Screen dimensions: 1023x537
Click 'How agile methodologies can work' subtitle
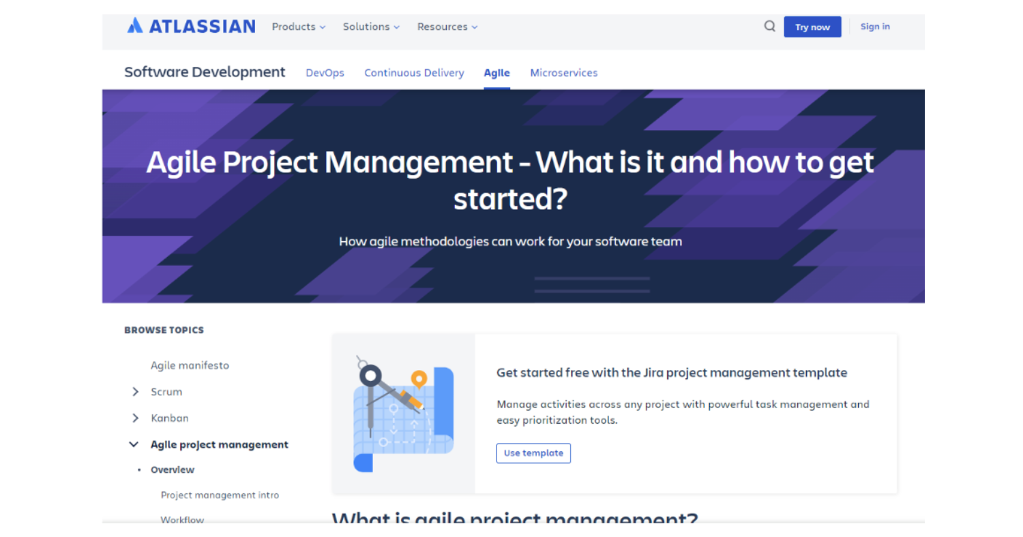click(510, 241)
